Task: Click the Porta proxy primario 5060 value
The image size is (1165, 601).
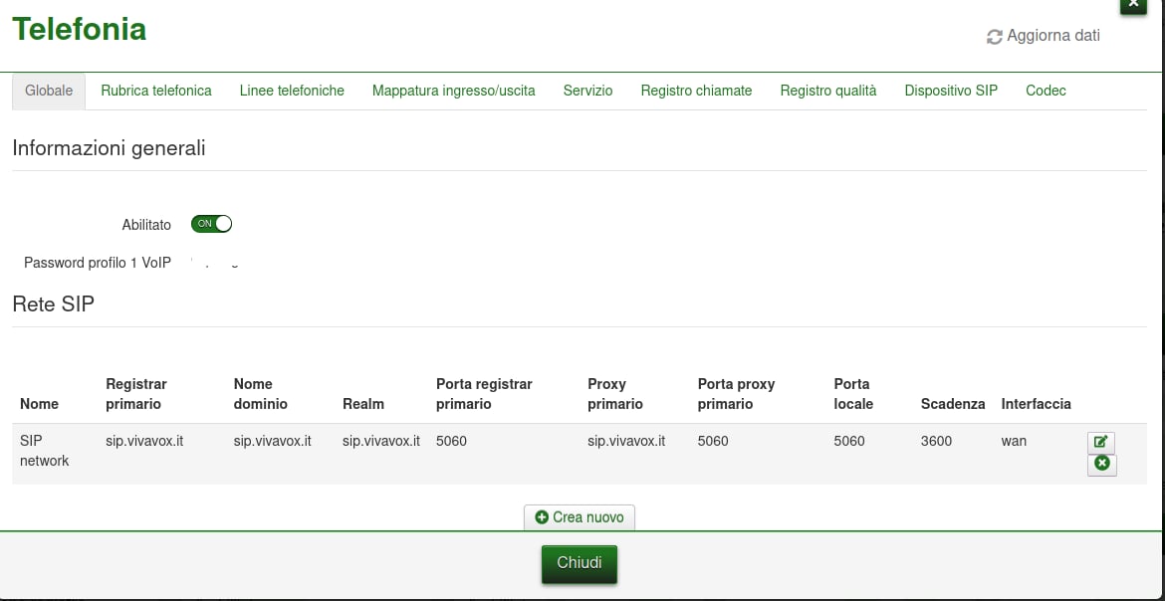Action: [x=713, y=441]
